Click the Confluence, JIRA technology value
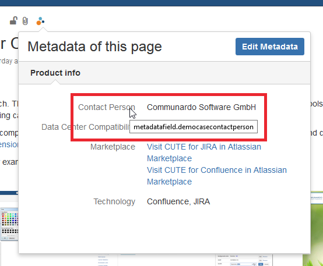The image size is (323, 266). pos(178,201)
